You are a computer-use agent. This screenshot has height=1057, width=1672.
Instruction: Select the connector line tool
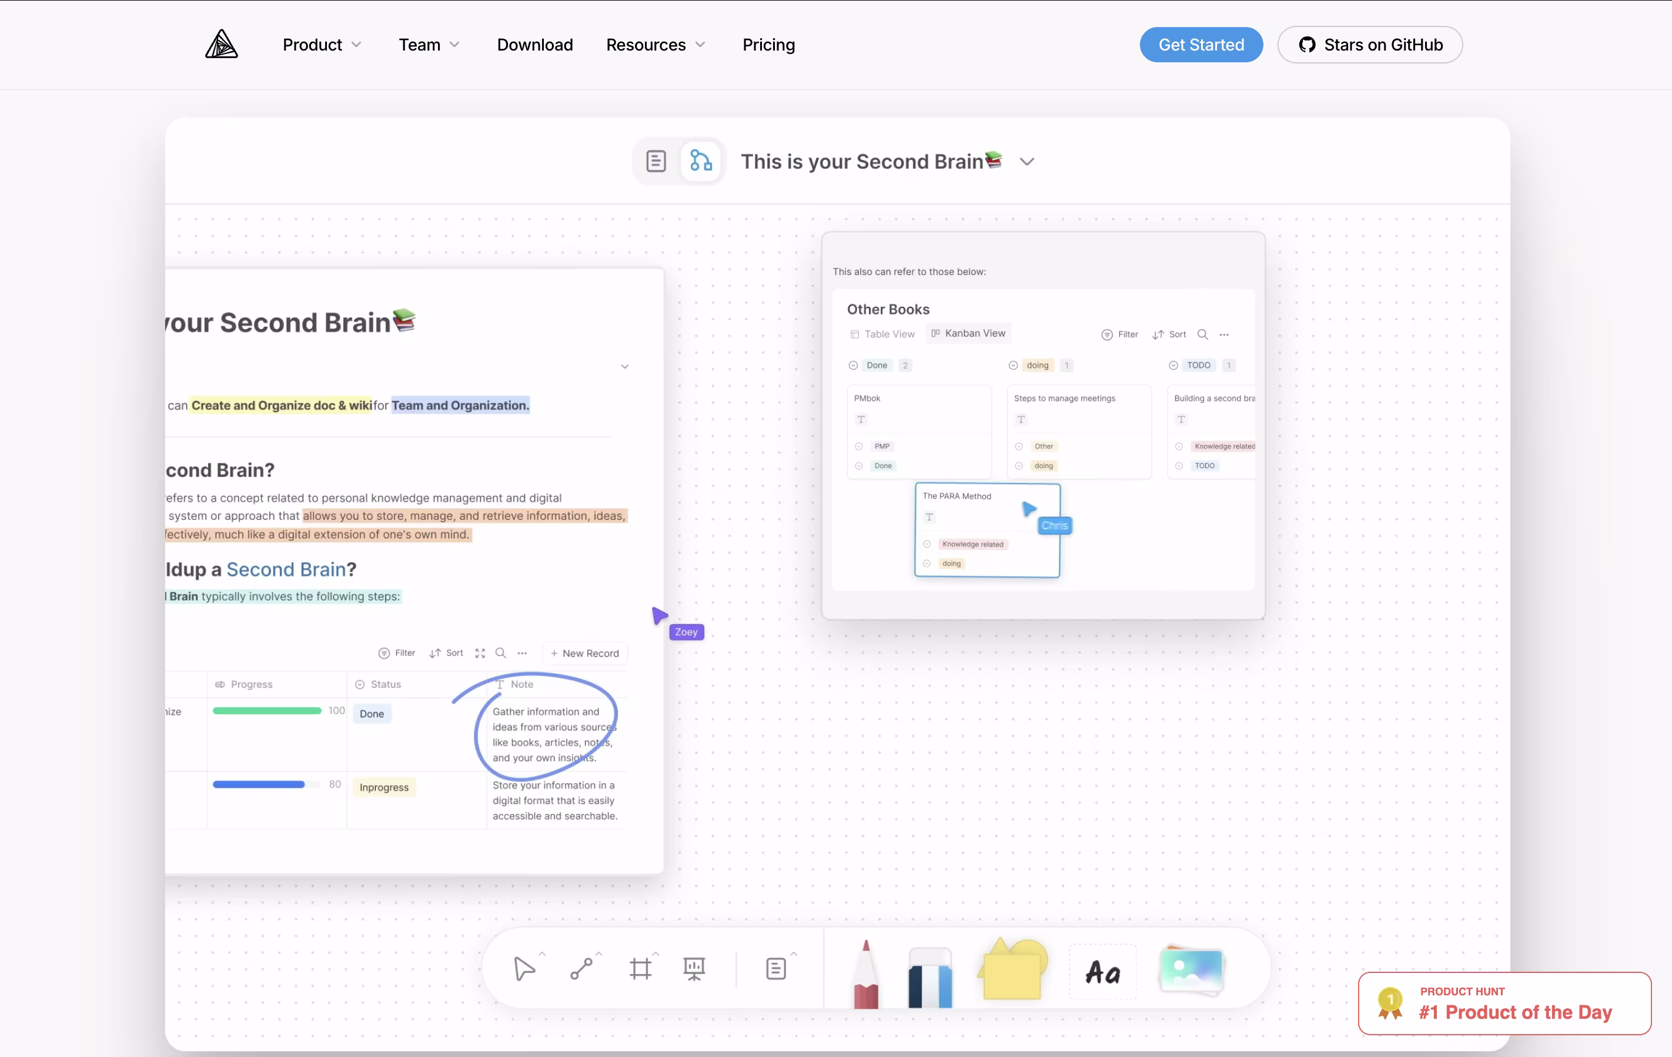pos(582,968)
